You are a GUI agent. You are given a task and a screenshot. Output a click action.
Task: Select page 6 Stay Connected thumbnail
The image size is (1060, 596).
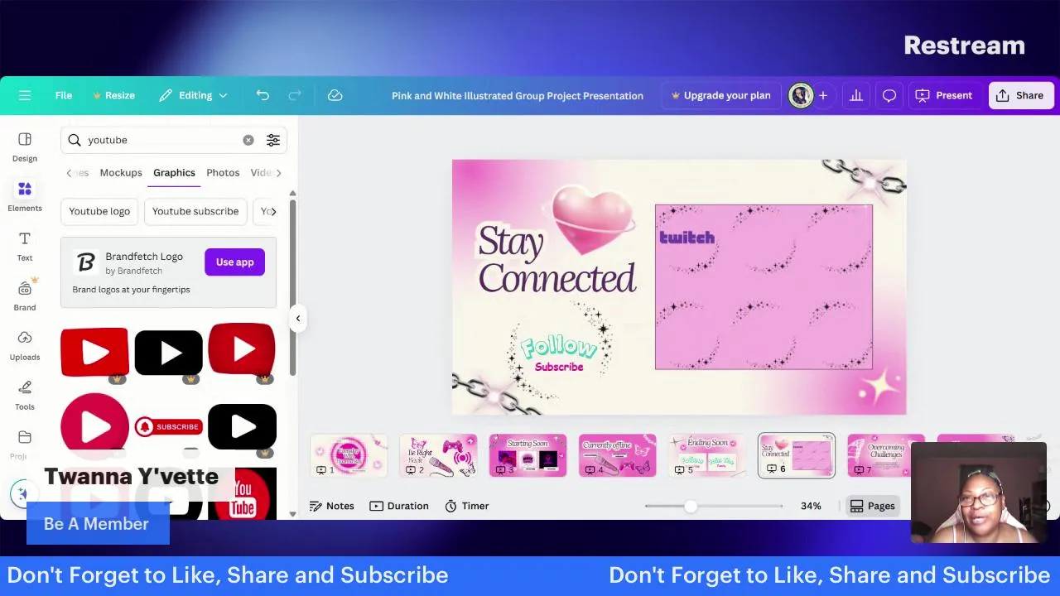[797, 455]
